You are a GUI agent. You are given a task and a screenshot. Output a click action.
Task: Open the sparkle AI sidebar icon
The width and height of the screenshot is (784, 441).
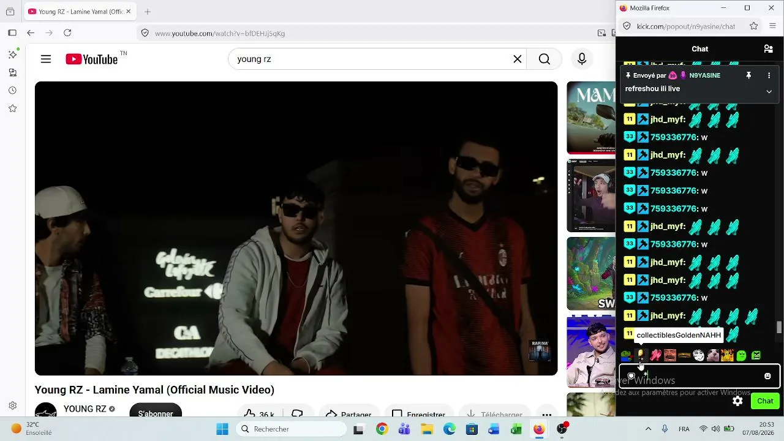(12, 55)
